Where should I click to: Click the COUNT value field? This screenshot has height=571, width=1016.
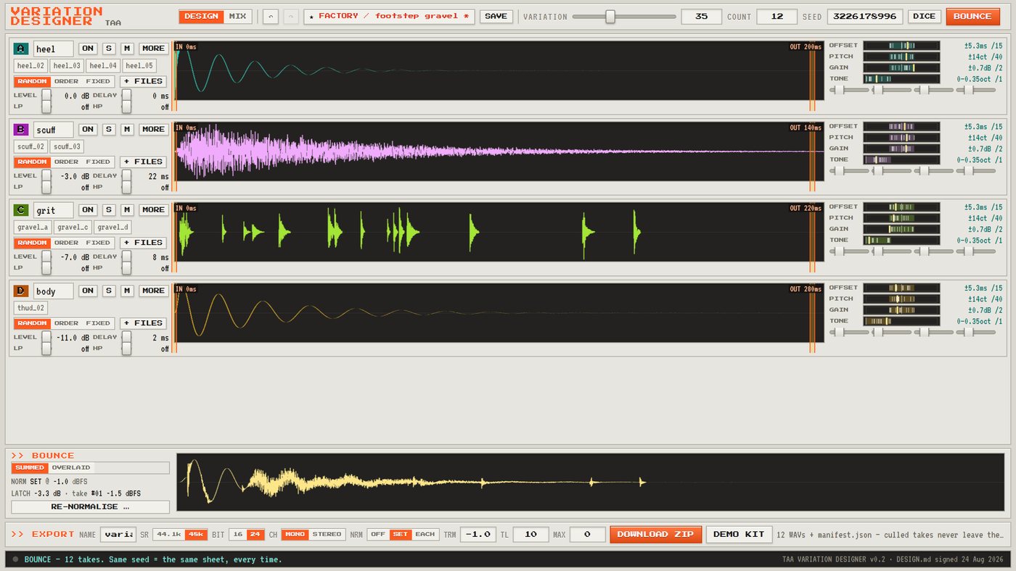click(777, 17)
